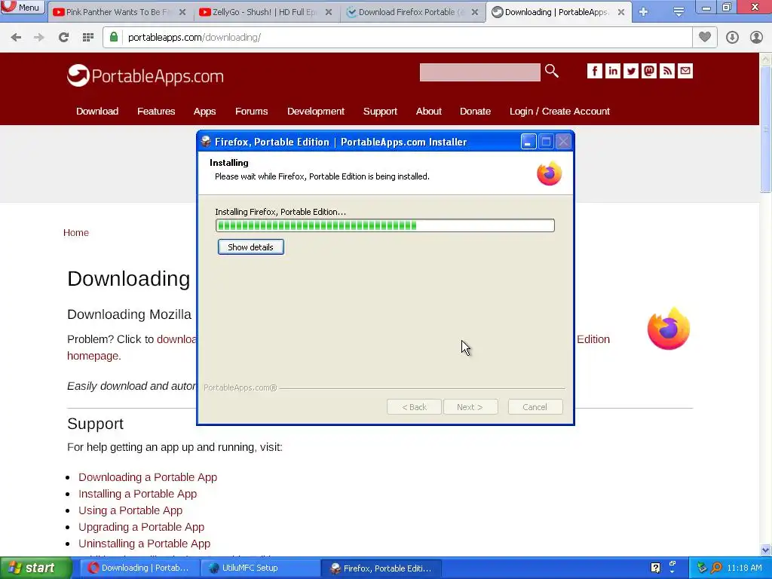Open the About nav menu
The width and height of the screenshot is (772, 579).
[429, 112]
